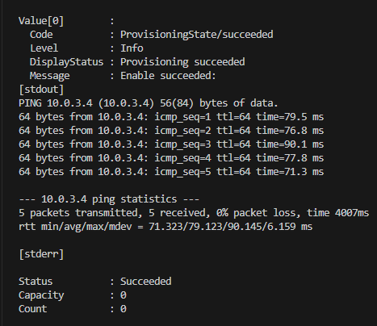Click the Value[0] label line
The height and width of the screenshot is (326, 377).
point(66,21)
